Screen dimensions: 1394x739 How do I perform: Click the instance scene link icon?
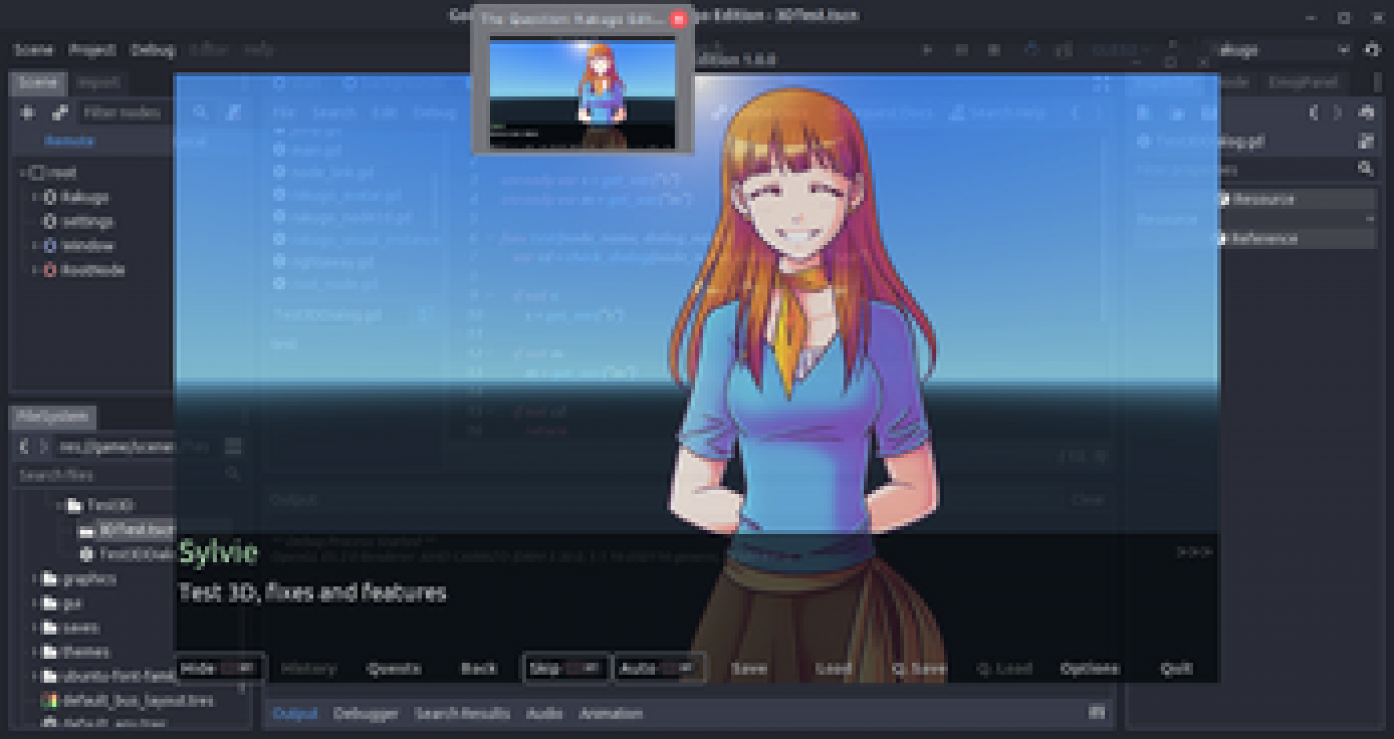pyautogui.click(x=60, y=112)
